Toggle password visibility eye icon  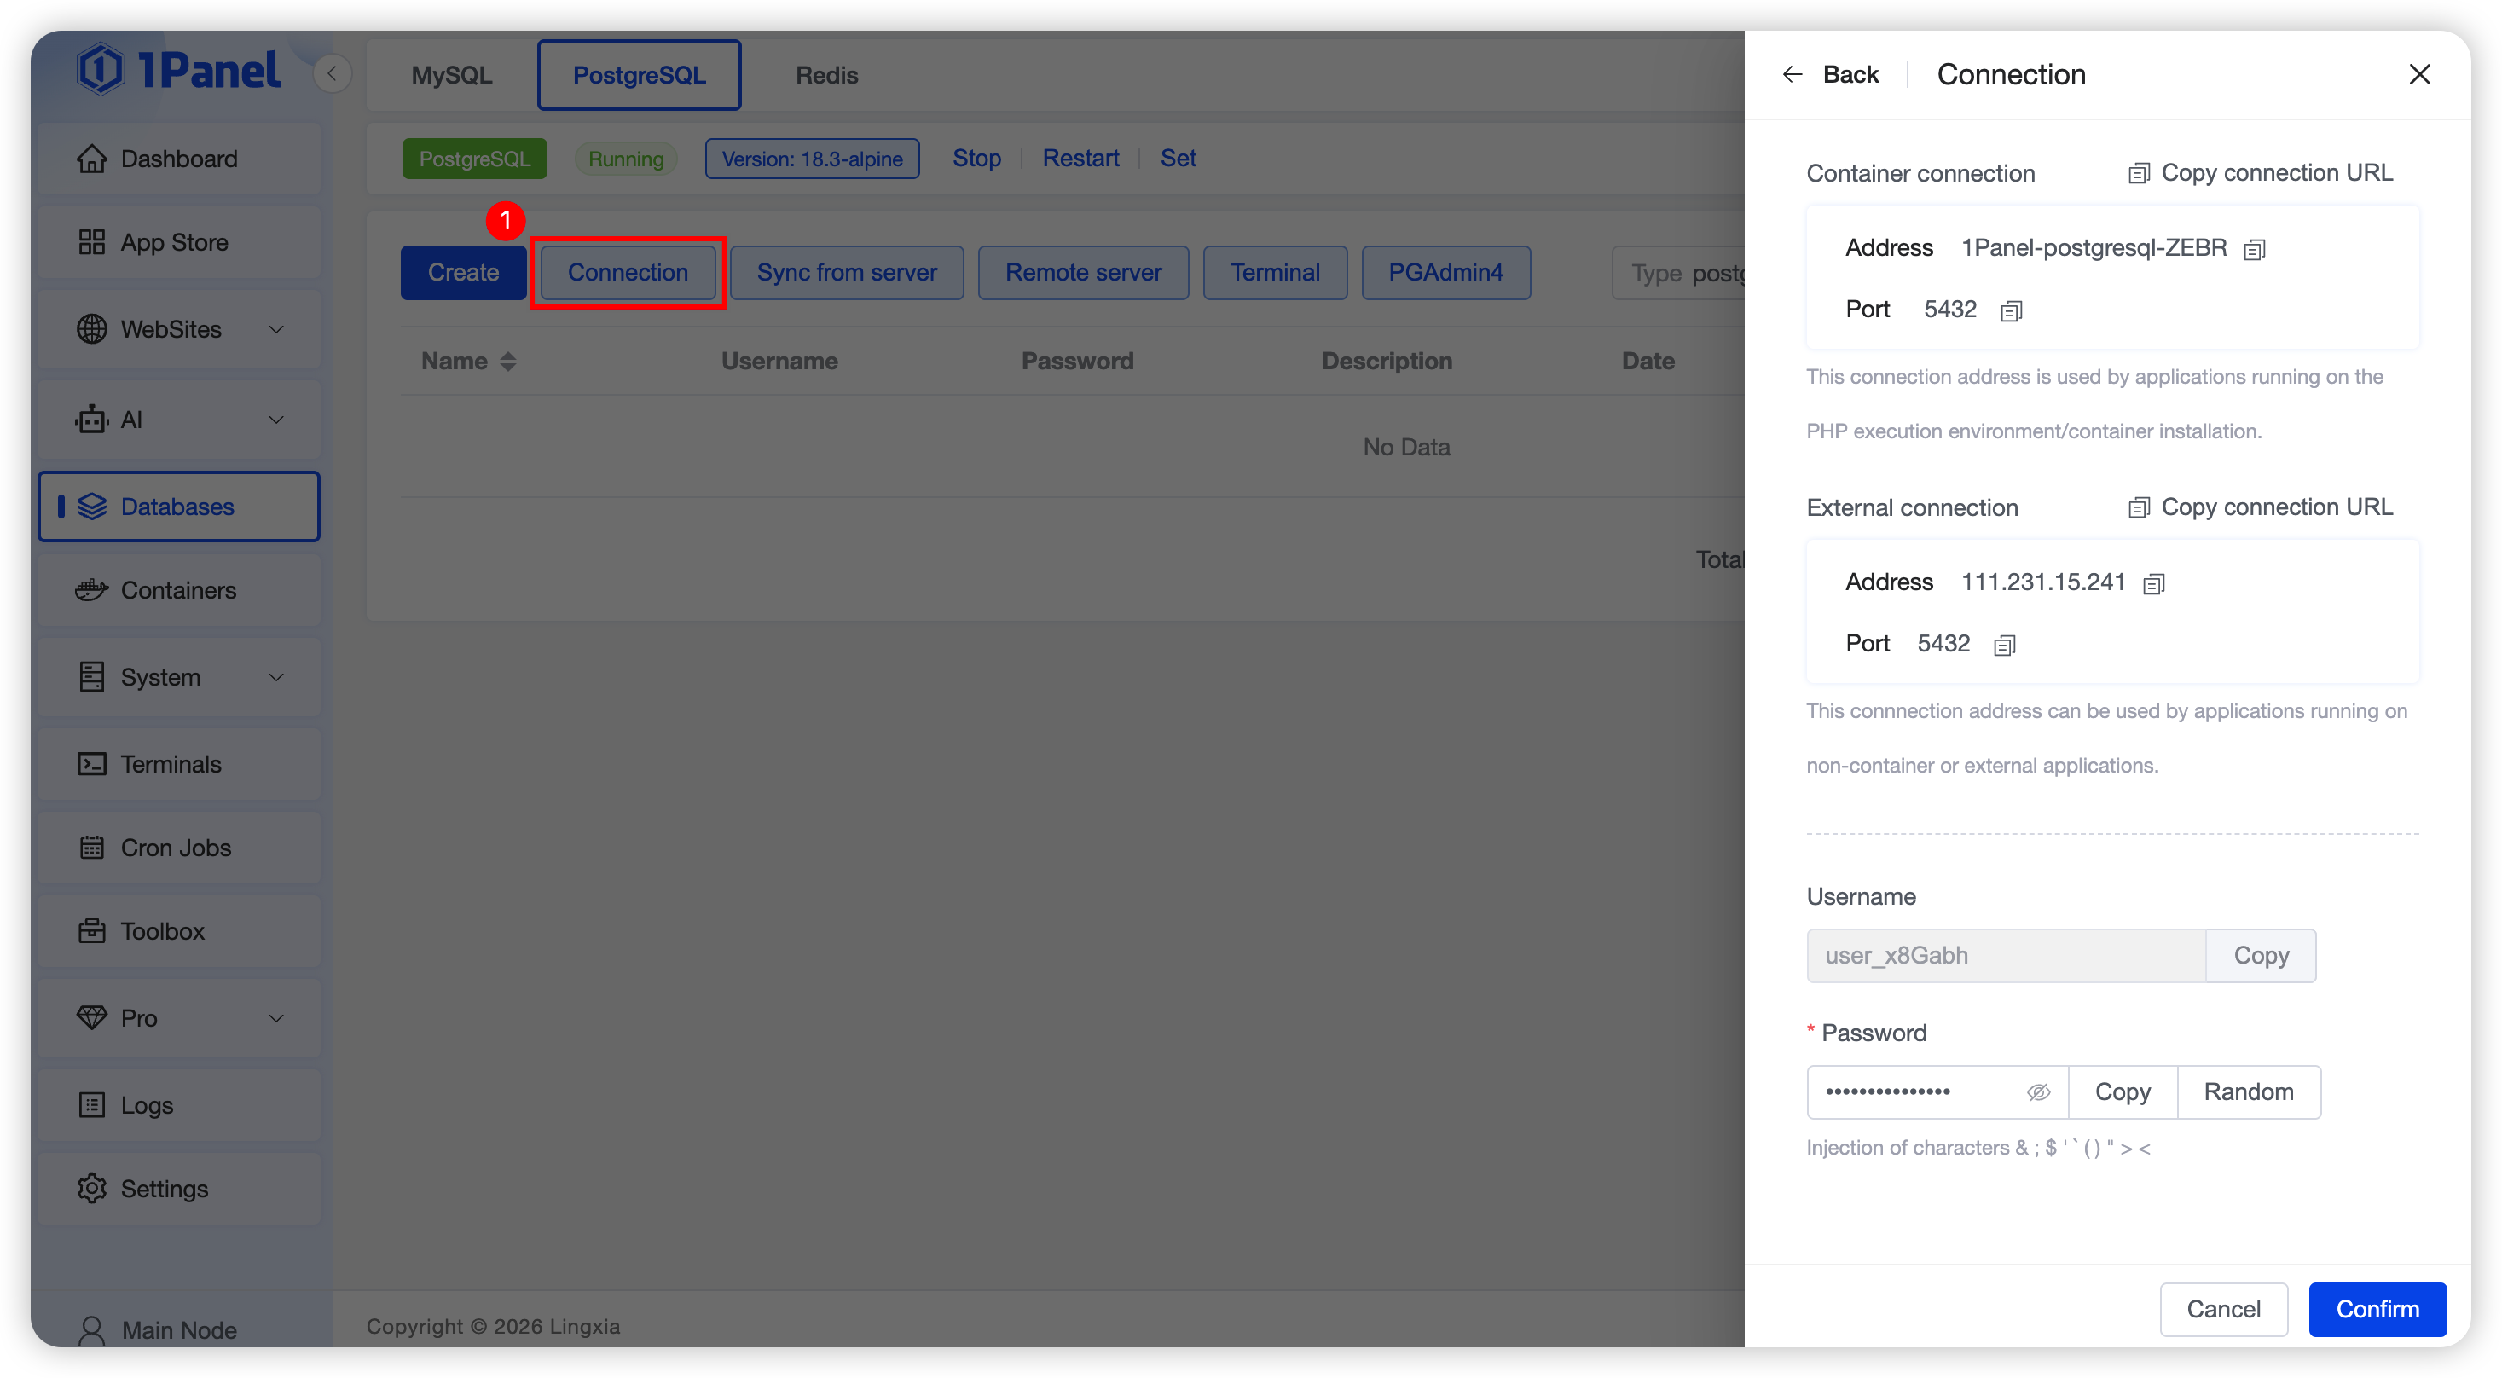coord(2038,1092)
